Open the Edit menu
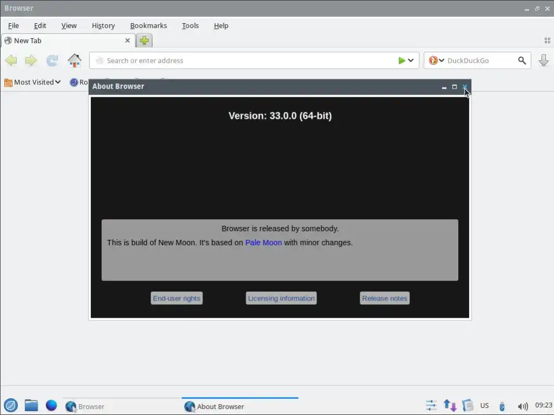 tap(40, 26)
